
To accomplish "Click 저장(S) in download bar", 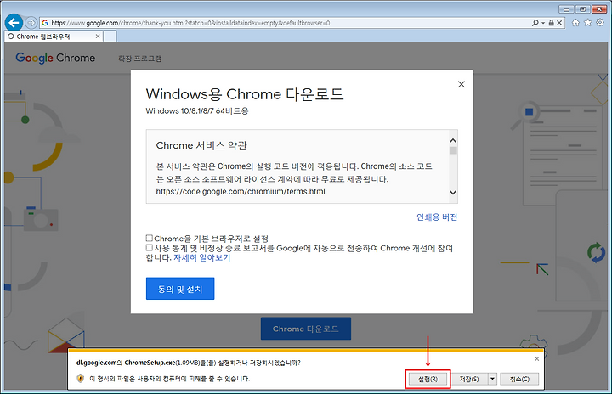I will click(468, 379).
